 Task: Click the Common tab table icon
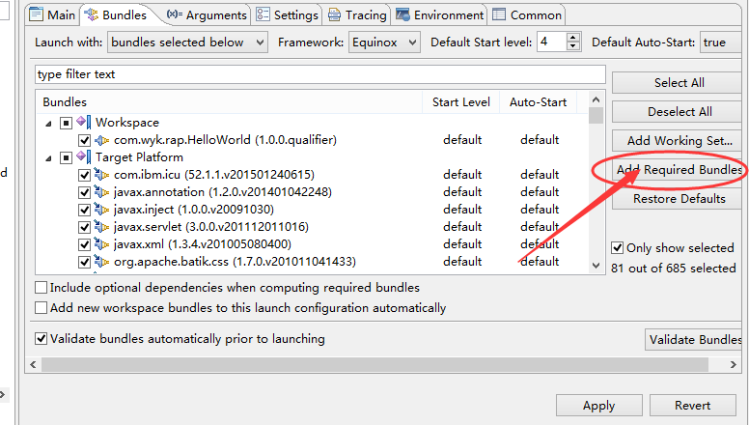[499, 14]
